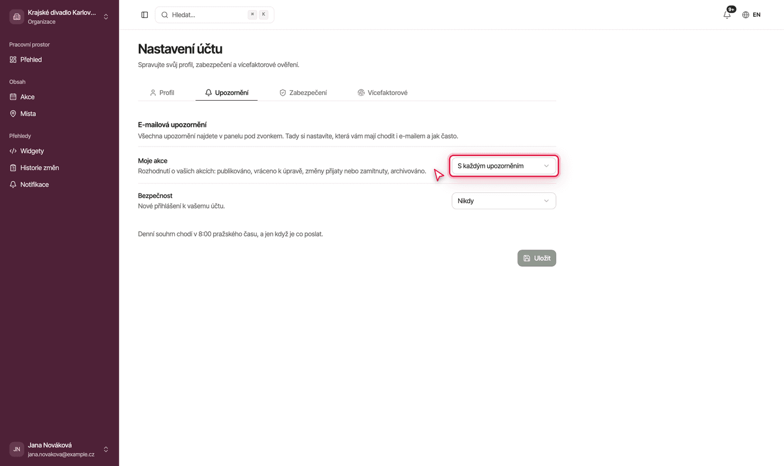Click the organization building icon
The width and height of the screenshot is (784, 466).
pos(17,17)
